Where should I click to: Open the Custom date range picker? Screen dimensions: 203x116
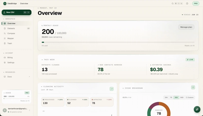coord(190,97)
